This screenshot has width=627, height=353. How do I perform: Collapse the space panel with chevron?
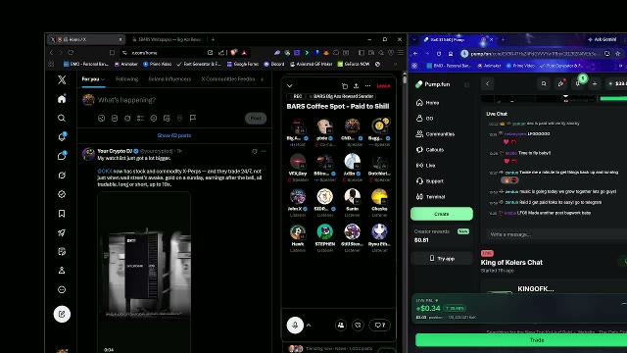click(290, 85)
